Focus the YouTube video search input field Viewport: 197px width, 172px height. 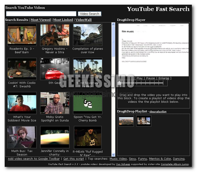pos(41,14)
